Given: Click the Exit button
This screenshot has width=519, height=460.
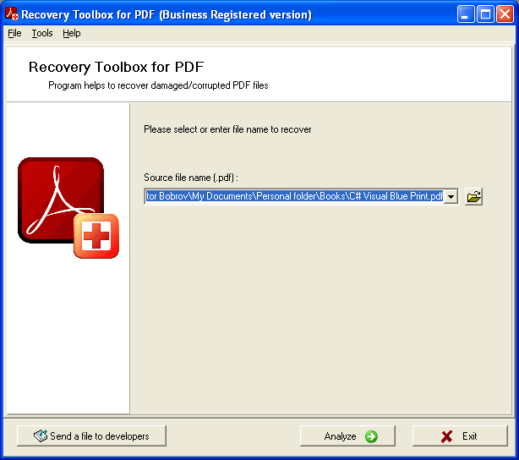Looking at the screenshot, I should point(460,436).
